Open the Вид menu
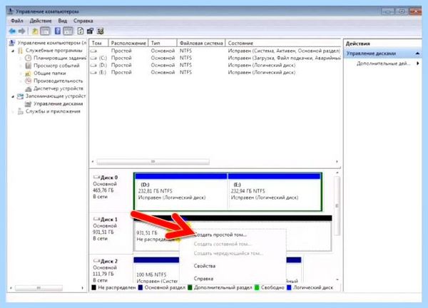This screenshot has height=308, width=428. click(63, 21)
